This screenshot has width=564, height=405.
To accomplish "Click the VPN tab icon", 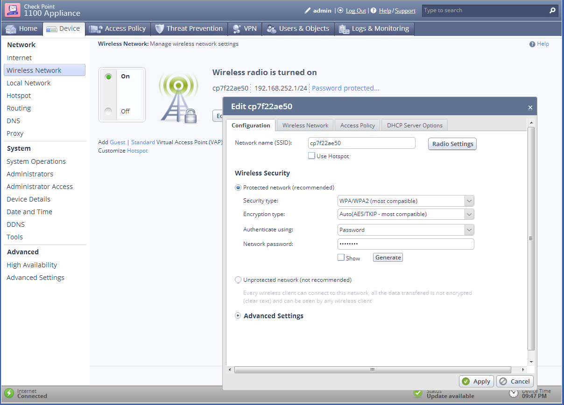I will click(237, 29).
